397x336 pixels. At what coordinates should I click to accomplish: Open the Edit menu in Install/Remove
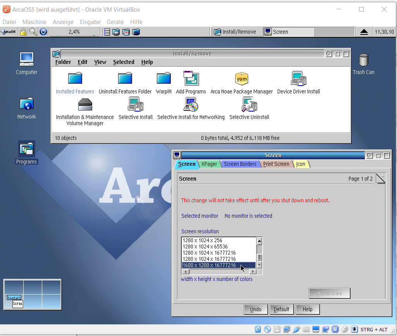pyautogui.click(x=82, y=62)
